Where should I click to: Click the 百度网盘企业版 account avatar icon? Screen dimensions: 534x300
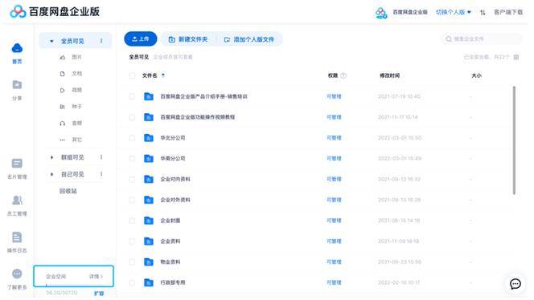(381, 13)
